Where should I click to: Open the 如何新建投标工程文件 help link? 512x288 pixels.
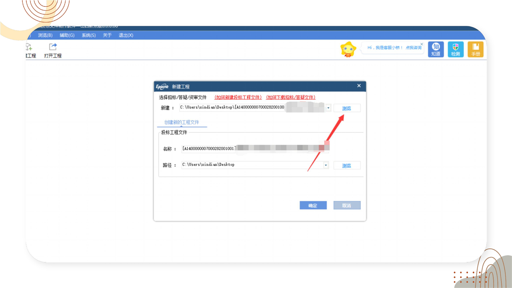click(x=238, y=97)
